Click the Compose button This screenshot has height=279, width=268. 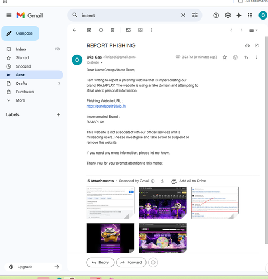(x=20, y=33)
